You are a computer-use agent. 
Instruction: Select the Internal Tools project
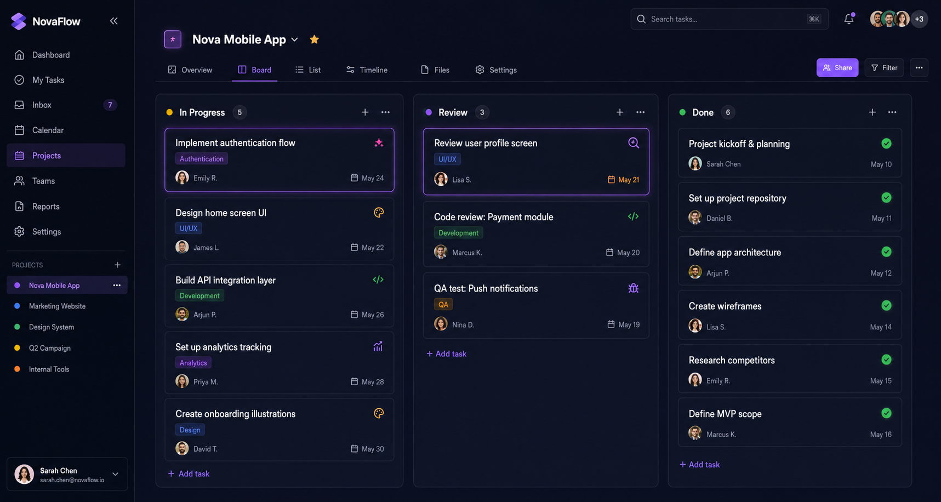tap(67, 369)
